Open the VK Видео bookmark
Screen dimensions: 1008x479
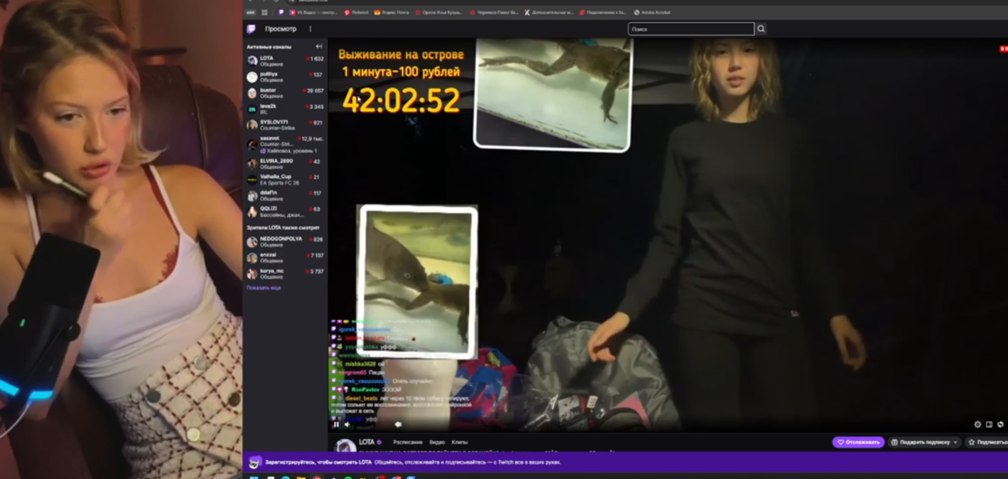(314, 12)
